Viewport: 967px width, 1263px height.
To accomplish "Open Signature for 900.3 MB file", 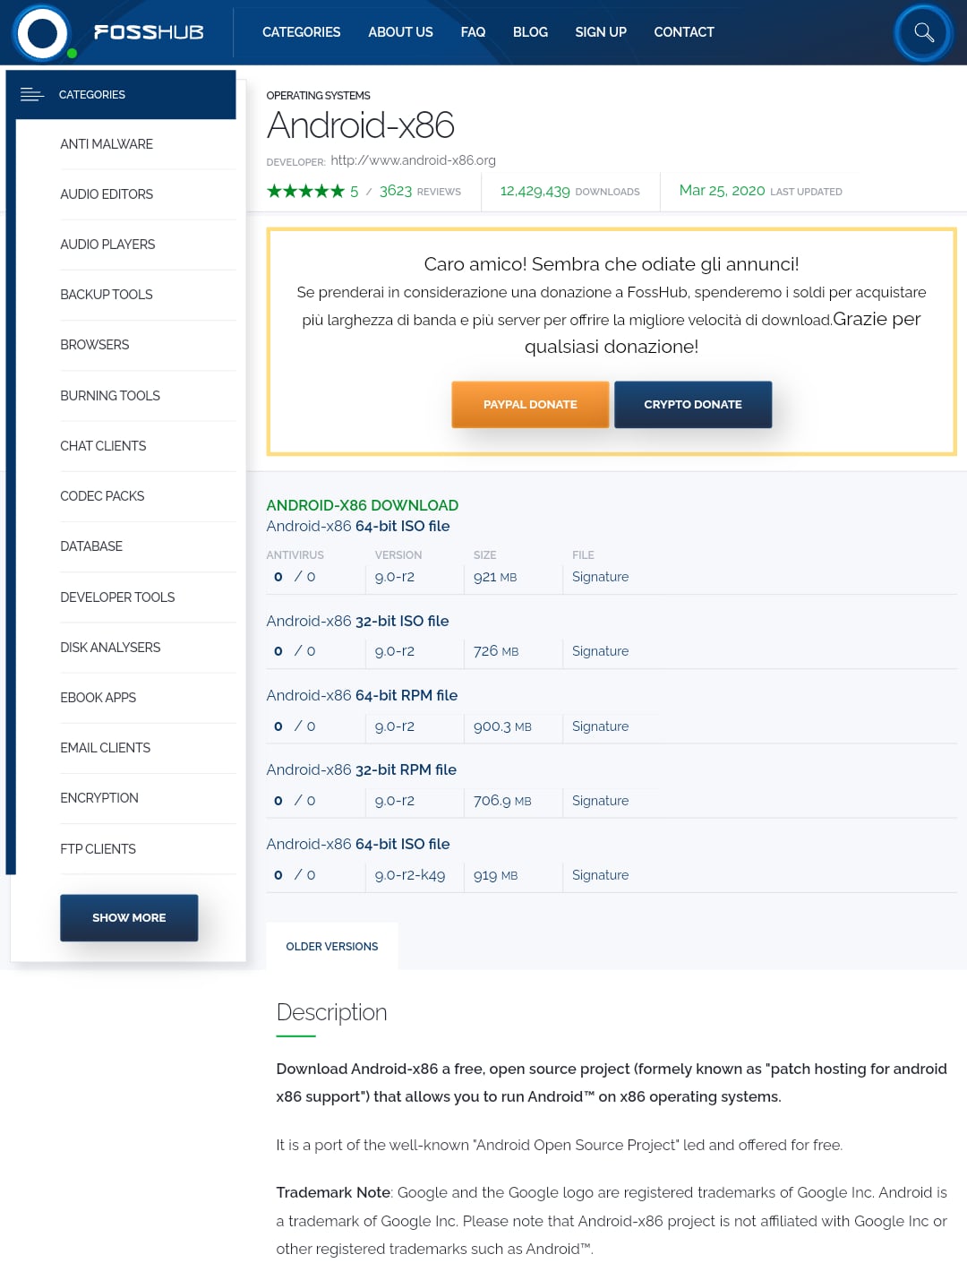I will point(600,726).
